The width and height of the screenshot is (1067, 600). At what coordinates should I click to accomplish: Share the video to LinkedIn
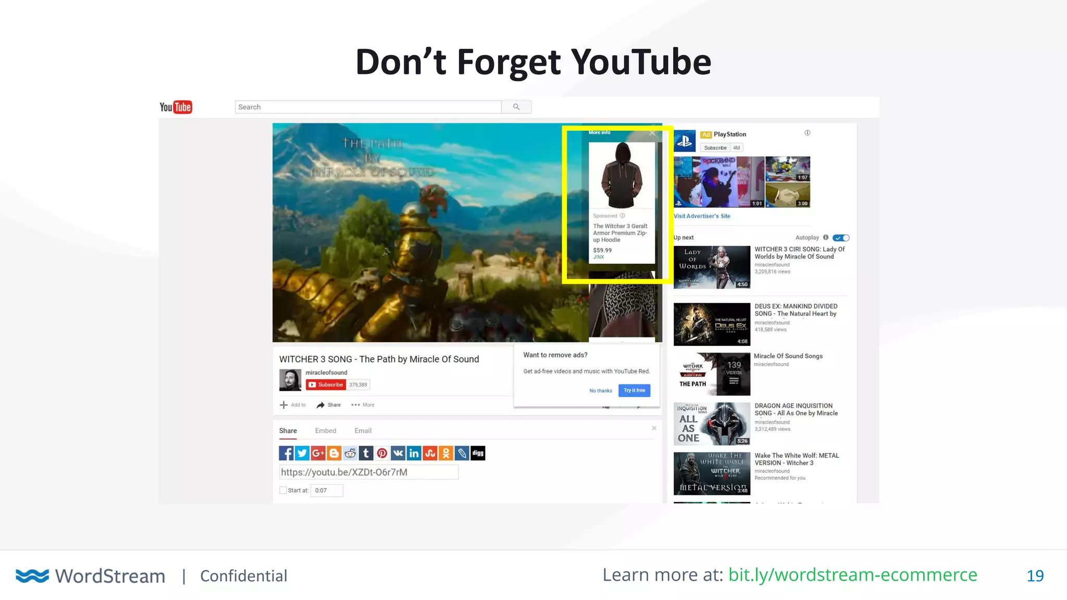(414, 453)
